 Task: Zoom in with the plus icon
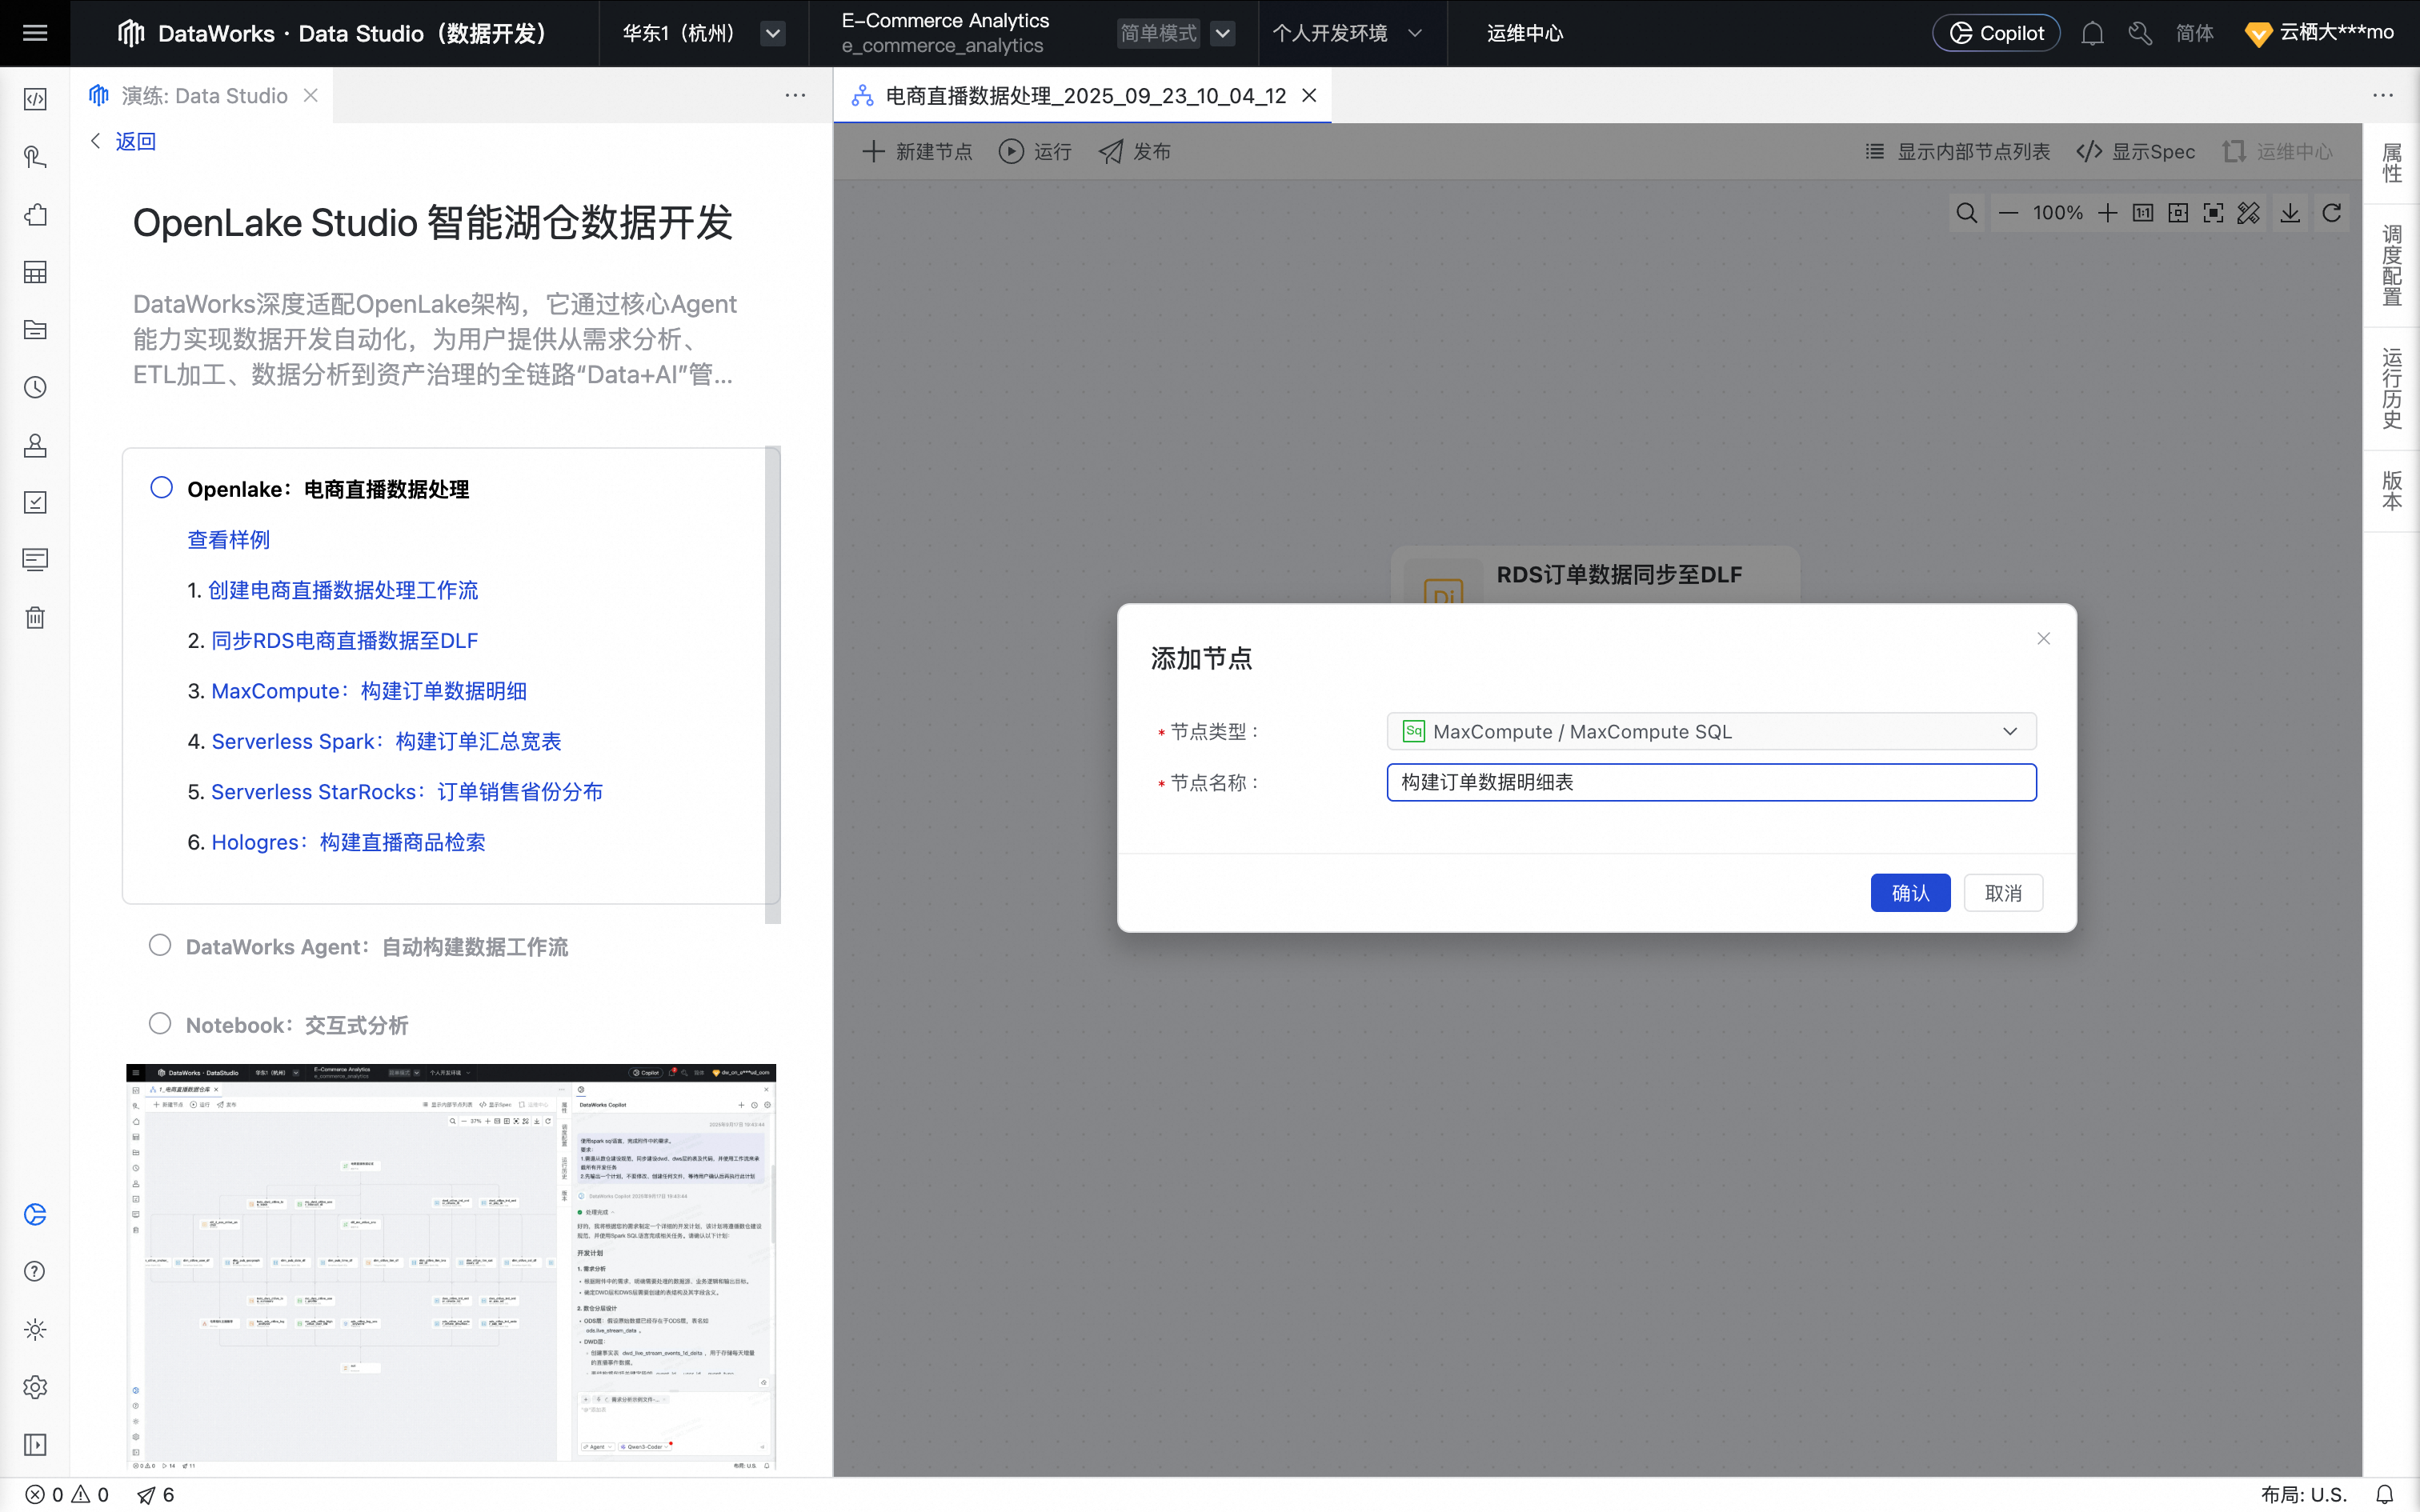click(x=2107, y=213)
